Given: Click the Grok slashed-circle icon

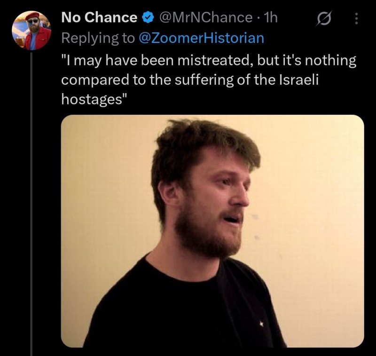Looking at the screenshot, I should (x=323, y=18).
